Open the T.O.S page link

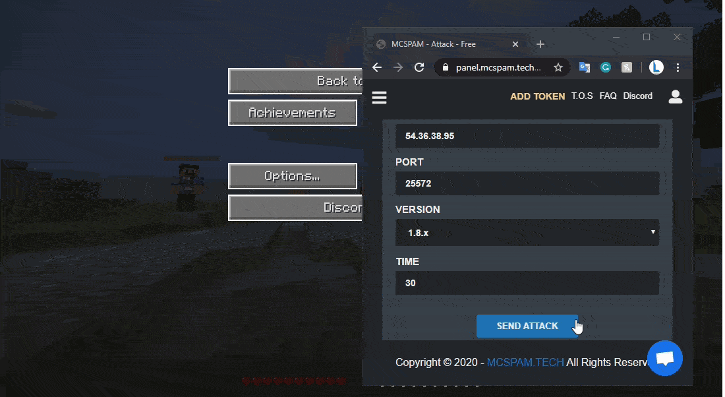tap(582, 96)
